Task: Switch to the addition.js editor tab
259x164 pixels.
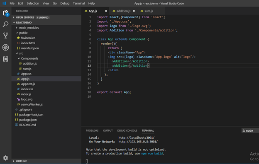Action: pos(123,11)
